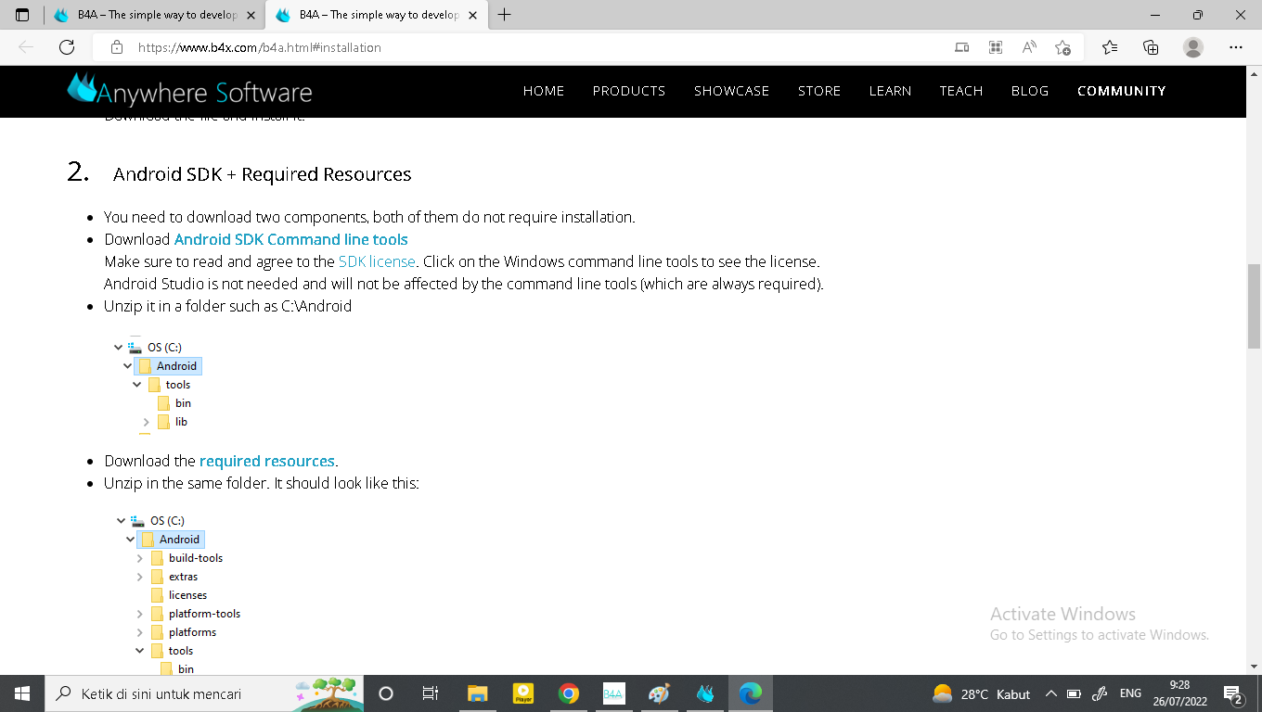1262x712 pixels.
Task: Collapse the tools folder in the first tree
Action: click(137, 385)
